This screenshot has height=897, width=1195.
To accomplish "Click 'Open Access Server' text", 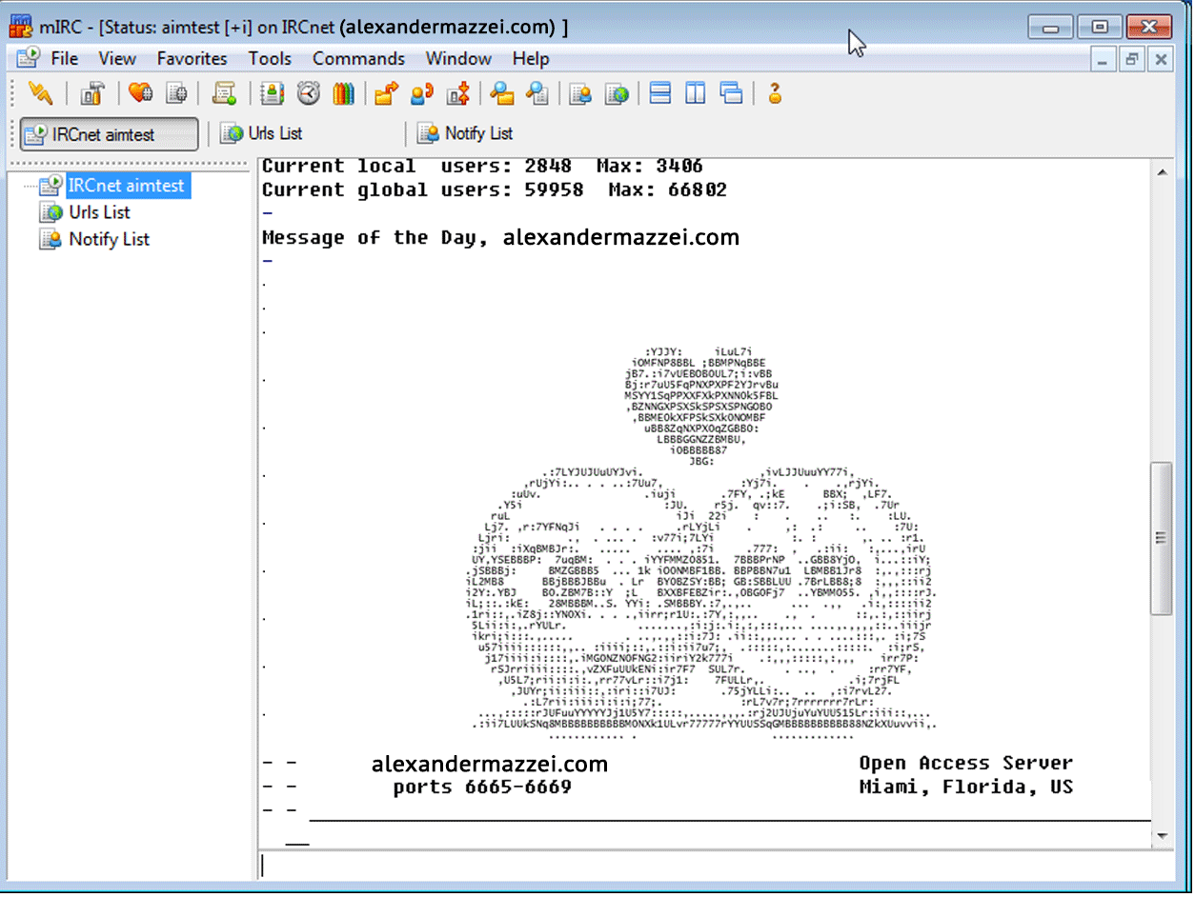I will (966, 763).
